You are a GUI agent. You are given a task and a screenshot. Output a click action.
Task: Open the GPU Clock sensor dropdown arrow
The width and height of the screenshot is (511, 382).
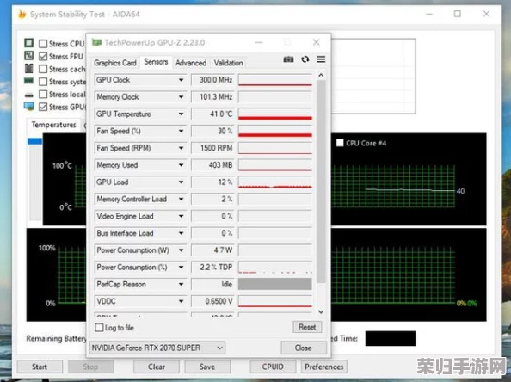click(x=182, y=80)
